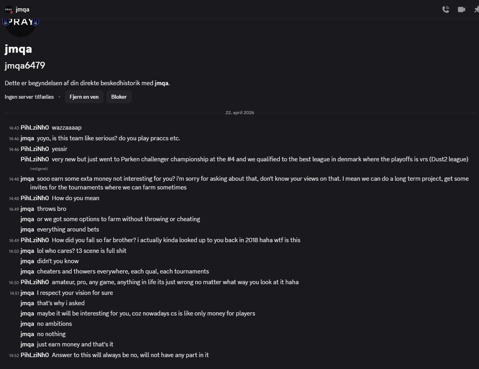Screen dimensions: 479x369
Task: Click jmqa name beside "no ambitions" message
Action: pos(27,324)
